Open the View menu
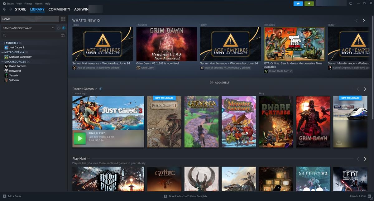The width and height of the screenshot is (374, 201). [19, 3]
